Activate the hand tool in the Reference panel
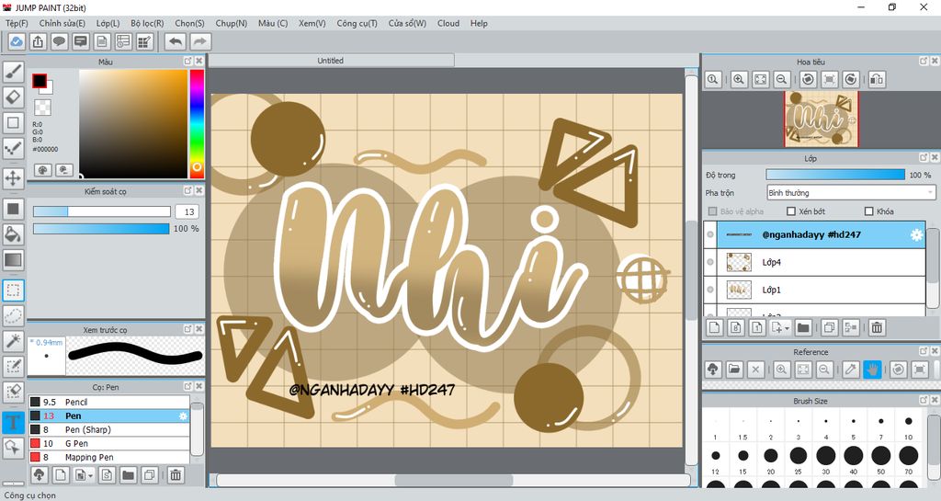941x501 pixels. pos(872,370)
